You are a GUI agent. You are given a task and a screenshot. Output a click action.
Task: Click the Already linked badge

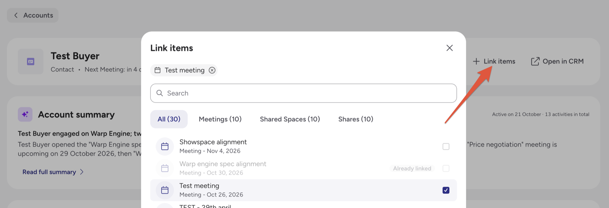pyautogui.click(x=412, y=168)
